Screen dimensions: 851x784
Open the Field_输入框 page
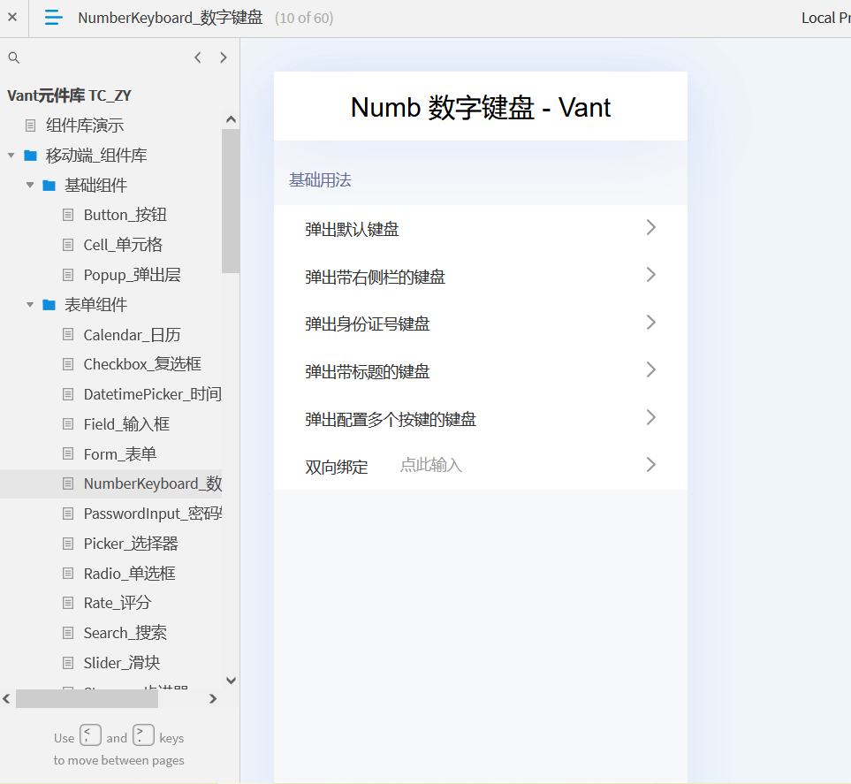[126, 424]
